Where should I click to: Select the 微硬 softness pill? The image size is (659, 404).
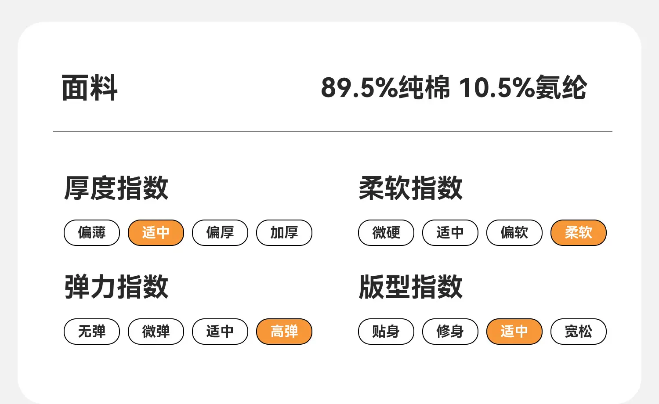click(386, 233)
